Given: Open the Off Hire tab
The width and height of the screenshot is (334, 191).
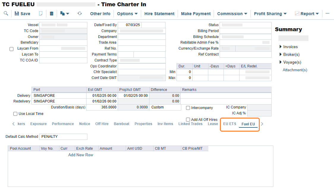Looking at the screenshot, I should 102,124.
